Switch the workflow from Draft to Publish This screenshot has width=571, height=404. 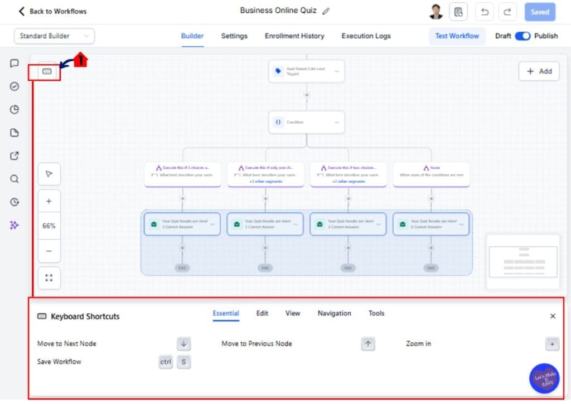[x=522, y=36]
